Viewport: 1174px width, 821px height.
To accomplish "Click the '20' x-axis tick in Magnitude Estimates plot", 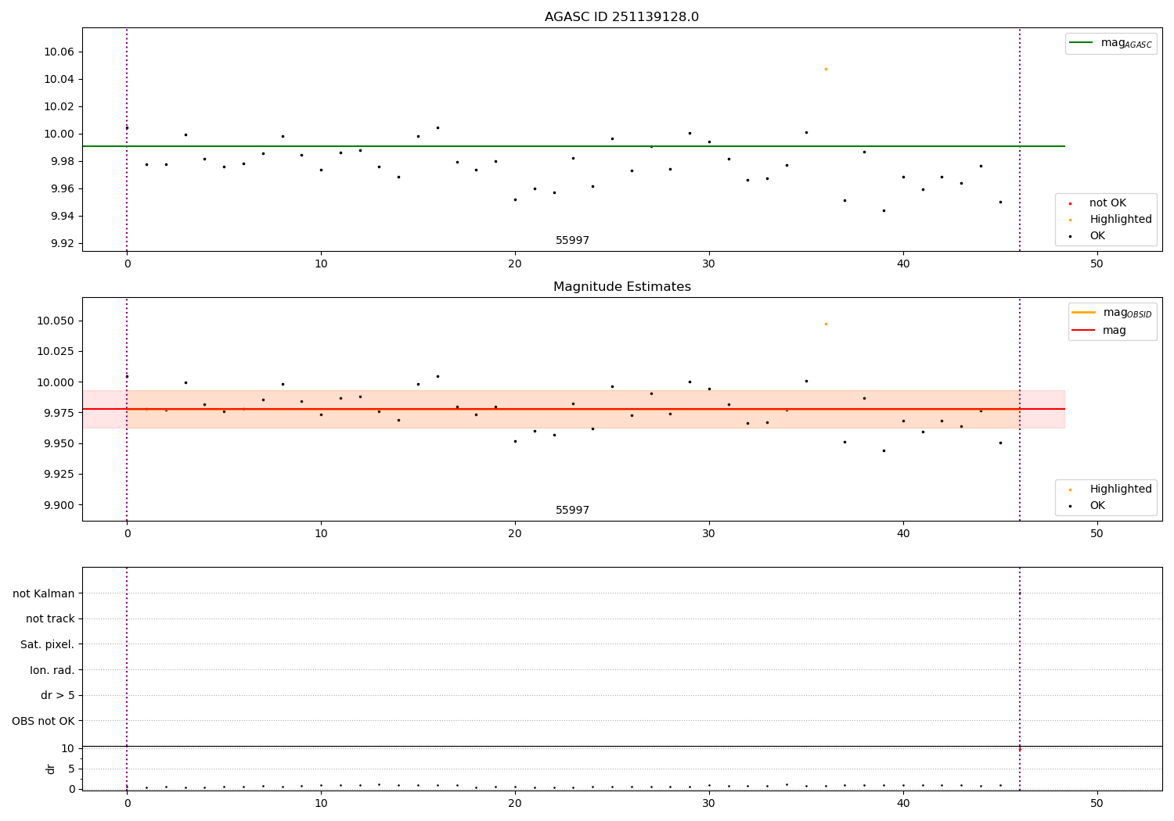I will click(x=515, y=534).
